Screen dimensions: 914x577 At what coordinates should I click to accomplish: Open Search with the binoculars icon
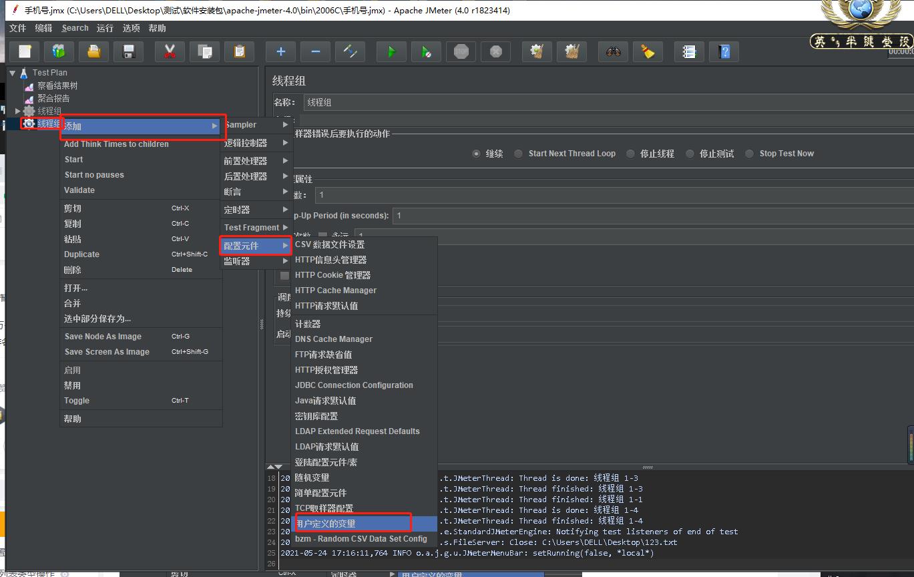point(613,51)
